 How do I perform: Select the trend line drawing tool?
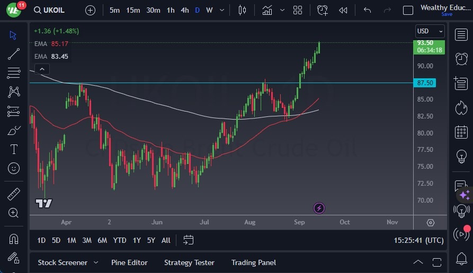14,54
